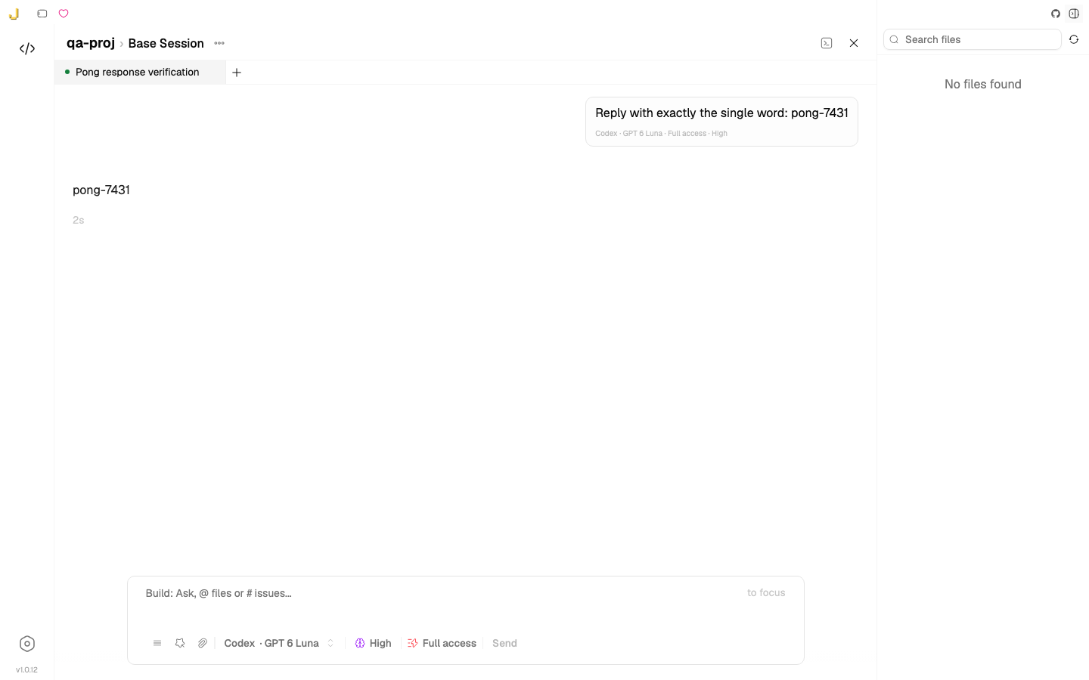Open settings via the hexagon icon
Image resolution: width=1089 pixels, height=680 pixels.
click(27, 644)
